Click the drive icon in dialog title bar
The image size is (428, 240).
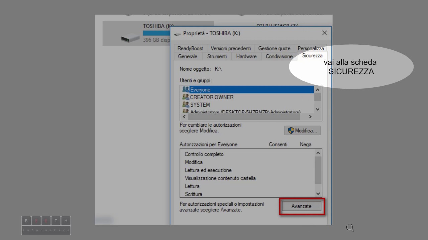[177, 34]
